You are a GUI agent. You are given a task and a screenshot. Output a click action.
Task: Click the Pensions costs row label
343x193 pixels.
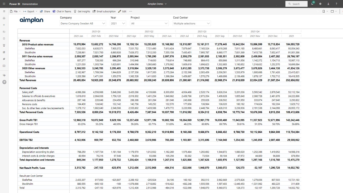point(29,104)
